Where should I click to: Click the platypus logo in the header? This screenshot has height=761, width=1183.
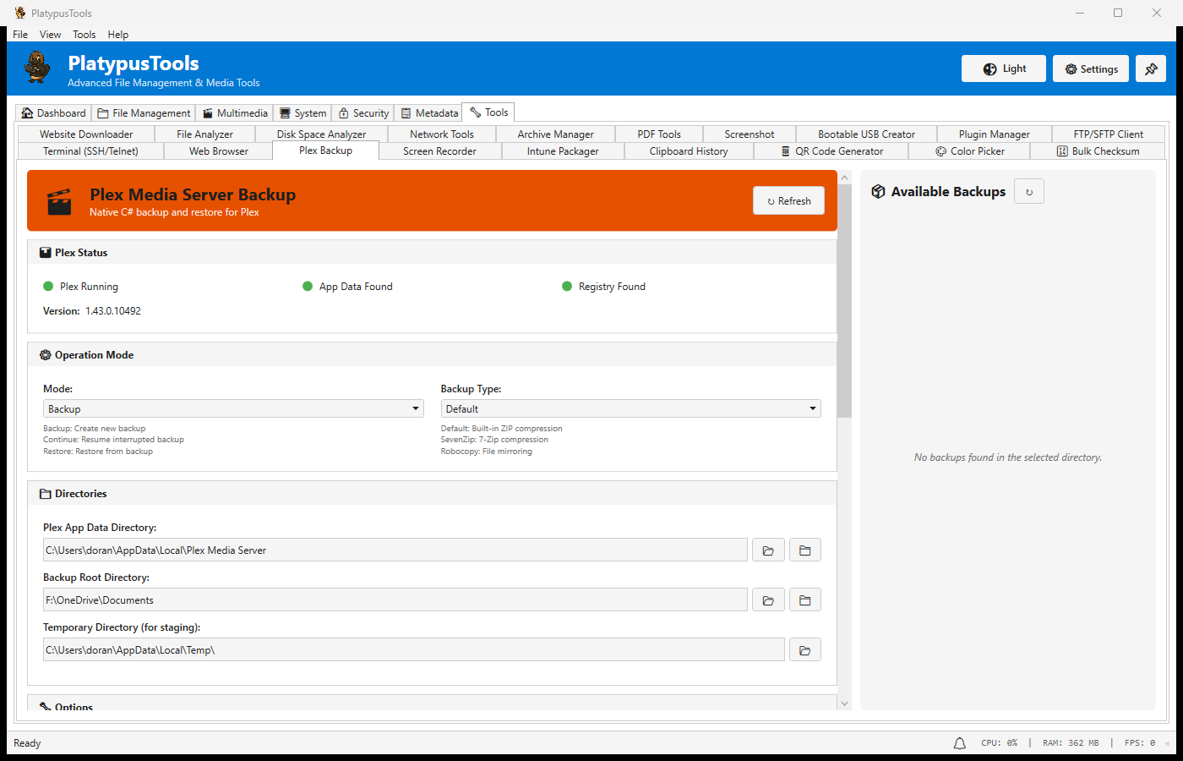pos(37,67)
